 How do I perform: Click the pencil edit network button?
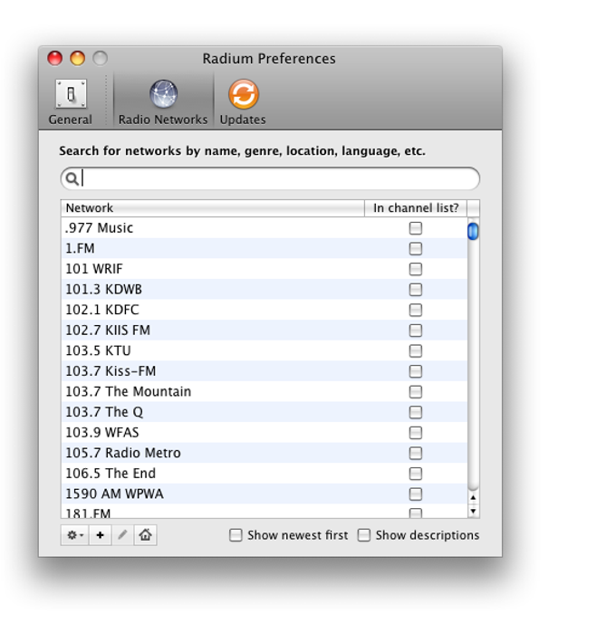click(122, 535)
